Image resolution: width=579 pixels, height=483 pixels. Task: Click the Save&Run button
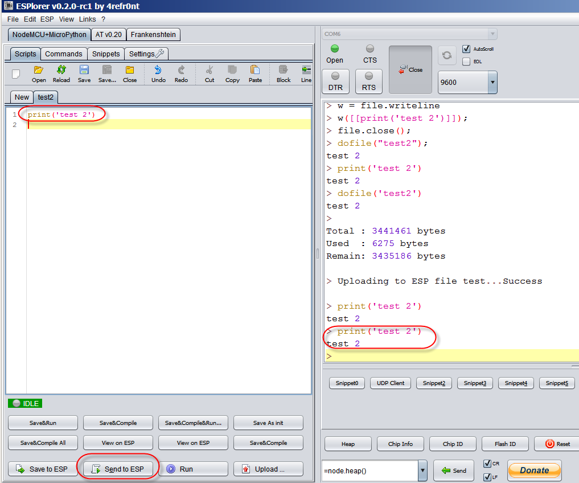point(43,423)
